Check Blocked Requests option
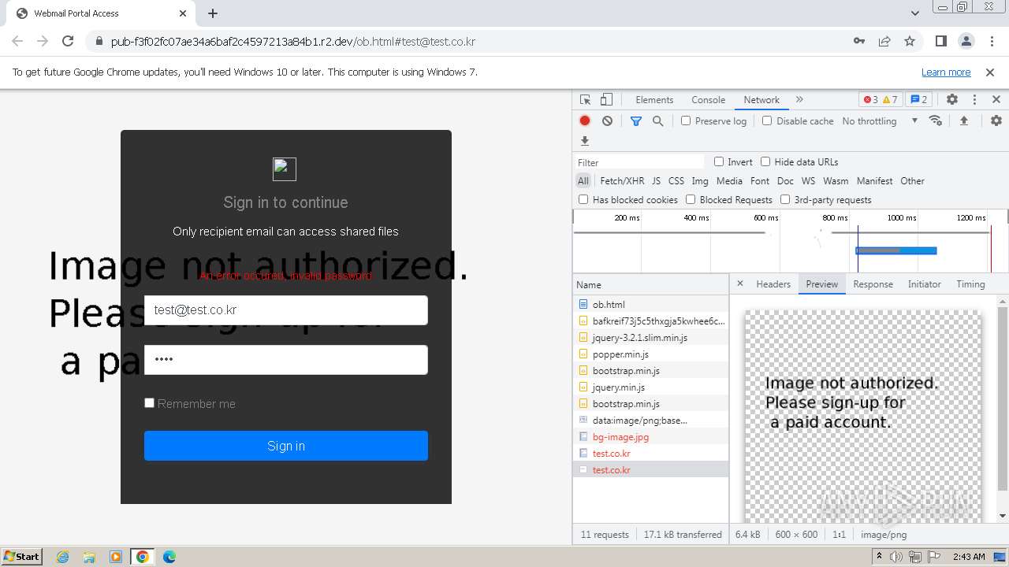1009x567 pixels. coord(691,199)
